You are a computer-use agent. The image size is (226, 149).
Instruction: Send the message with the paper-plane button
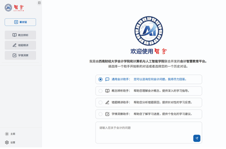pyautogui.click(x=197, y=138)
